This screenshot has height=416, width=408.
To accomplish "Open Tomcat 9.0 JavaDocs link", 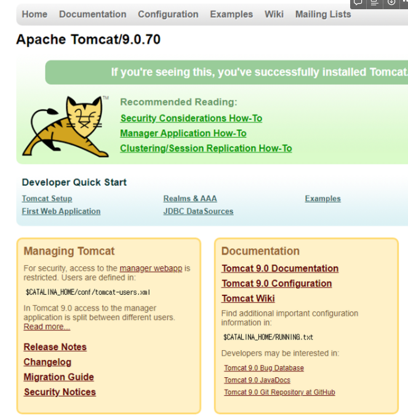I will click(x=257, y=380).
